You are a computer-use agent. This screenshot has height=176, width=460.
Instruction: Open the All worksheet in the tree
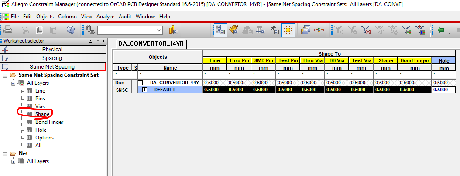pyautogui.click(x=38, y=145)
